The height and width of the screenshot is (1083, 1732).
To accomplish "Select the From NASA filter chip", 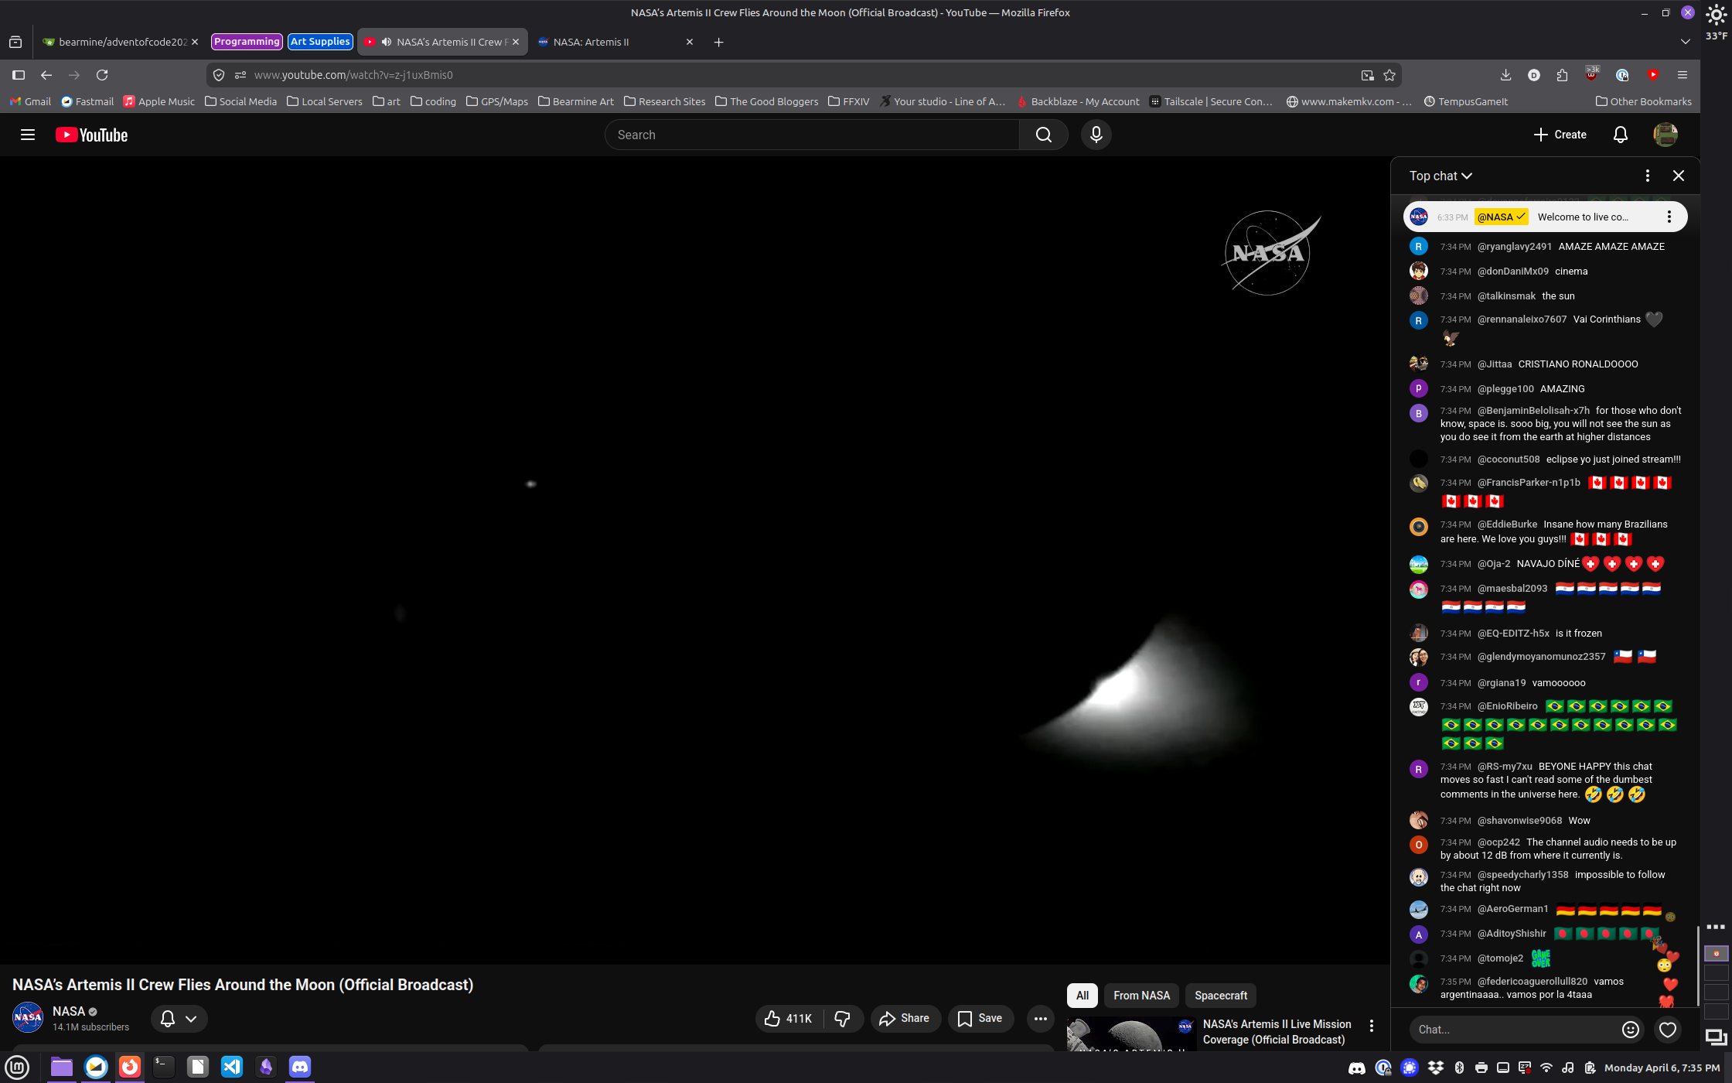I will pos(1141,996).
